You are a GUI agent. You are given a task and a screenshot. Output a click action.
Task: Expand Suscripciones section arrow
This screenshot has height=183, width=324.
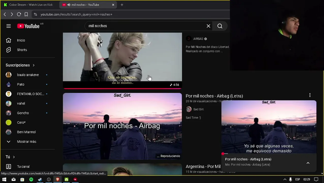pos(34,65)
